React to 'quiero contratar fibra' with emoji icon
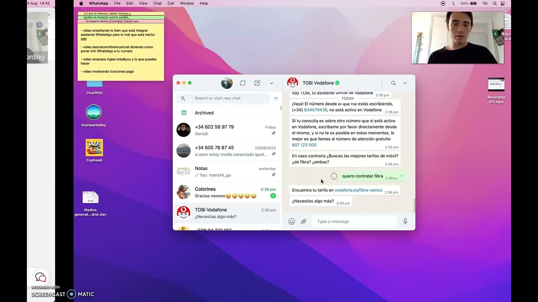 click(334, 176)
